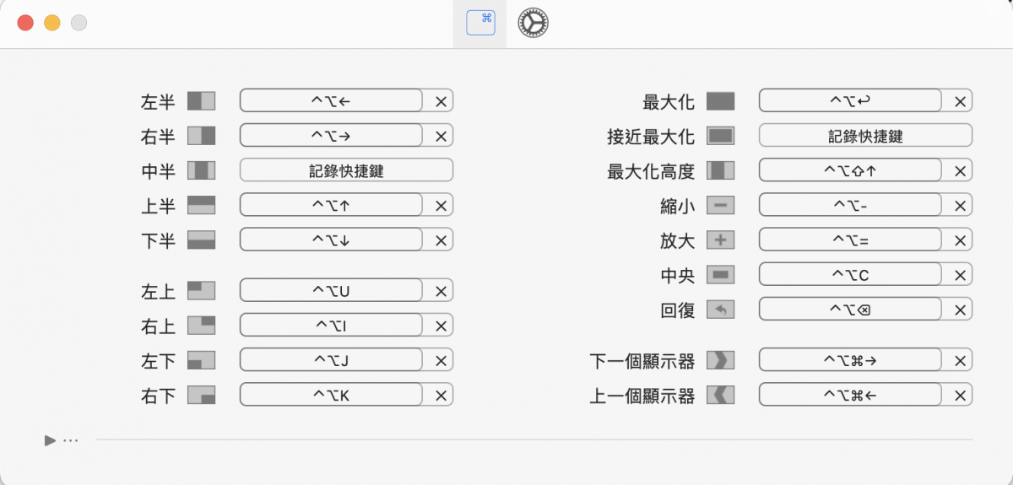Image resolution: width=1013 pixels, height=485 pixels.
Task: Click the 下半 bottom-half layout icon
Action: click(201, 240)
